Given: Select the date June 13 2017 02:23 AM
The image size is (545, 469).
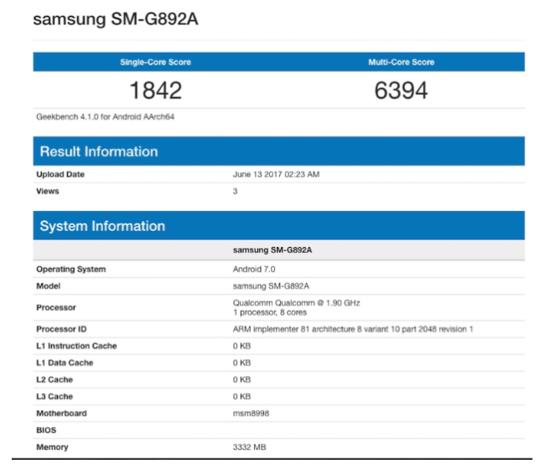Looking at the screenshot, I should 276,174.
